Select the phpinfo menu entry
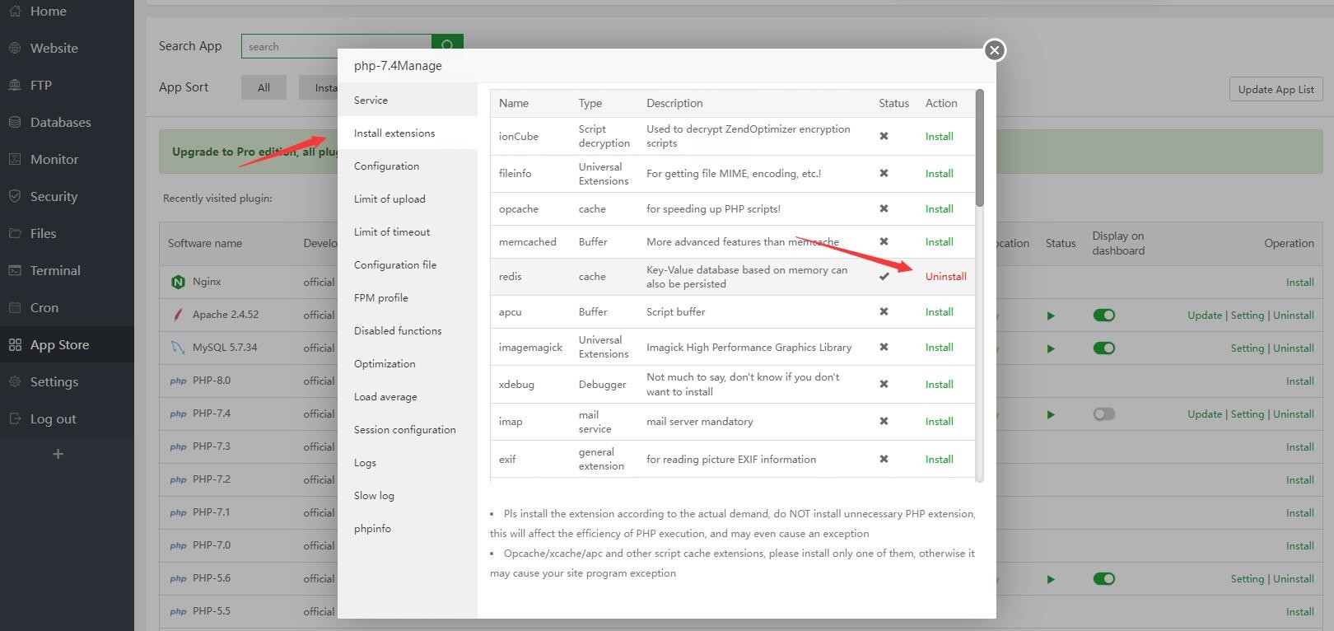The image size is (1334, 631). point(372,528)
